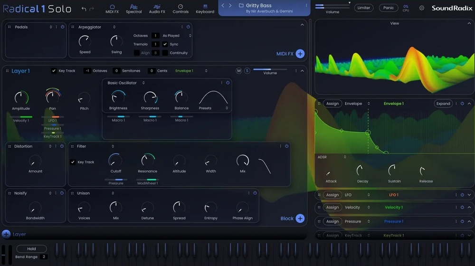Collapse the View panel chevron

[x=469, y=23]
